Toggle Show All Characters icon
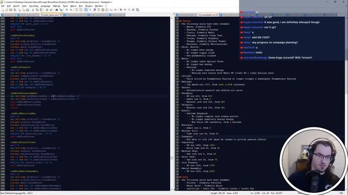Viewport: 348px width, 195px height. [90, 10]
